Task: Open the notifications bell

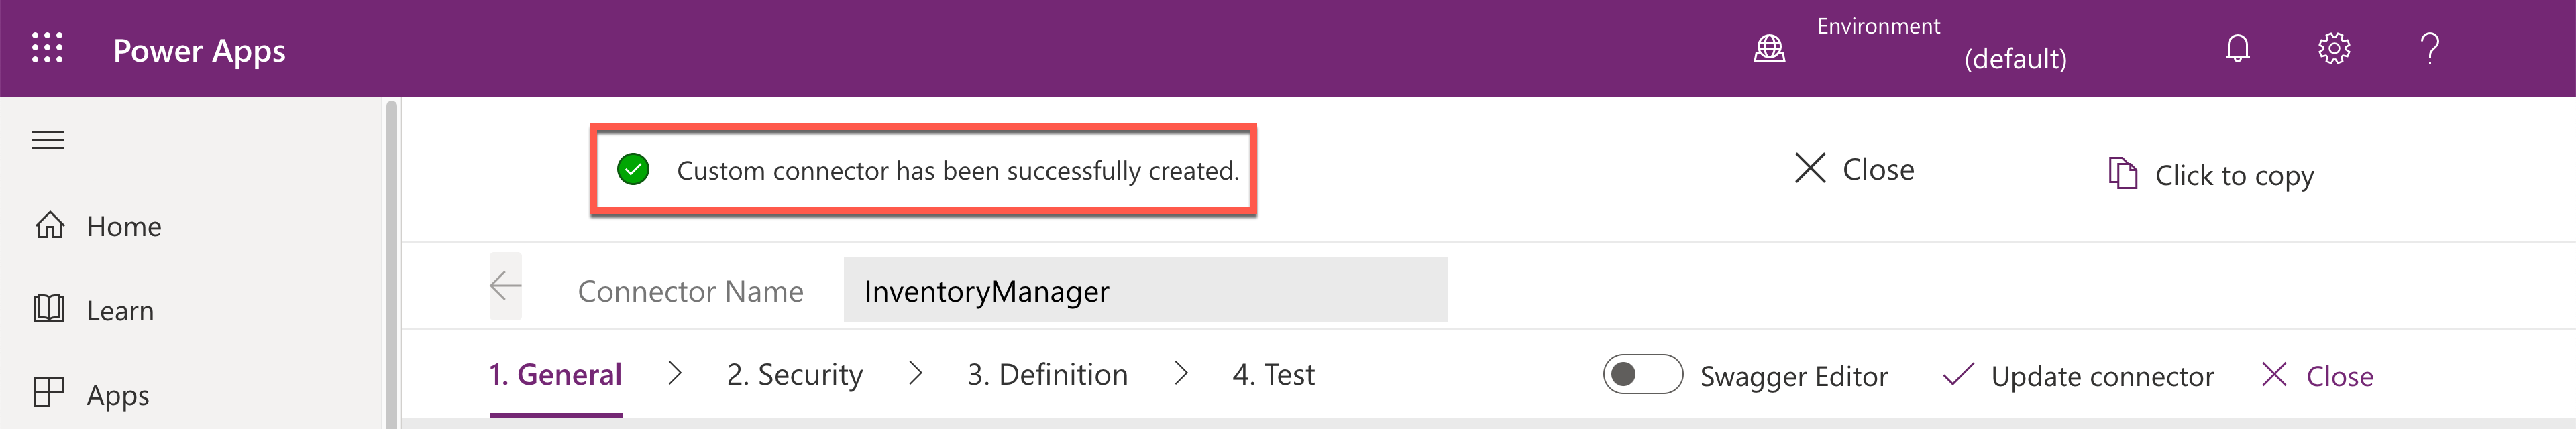Action: [x=2237, y=48]
